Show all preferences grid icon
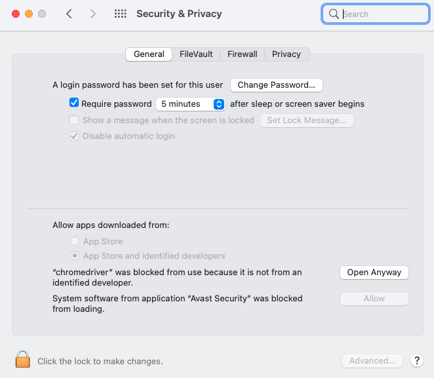The width and height of the screenshot is (434, 378). coord(121,14)
